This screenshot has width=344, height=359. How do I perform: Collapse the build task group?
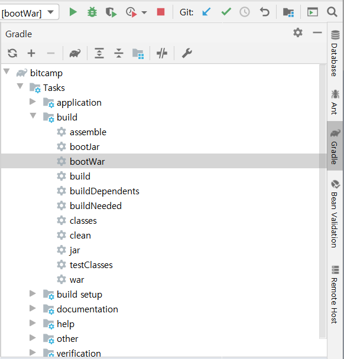33,116
